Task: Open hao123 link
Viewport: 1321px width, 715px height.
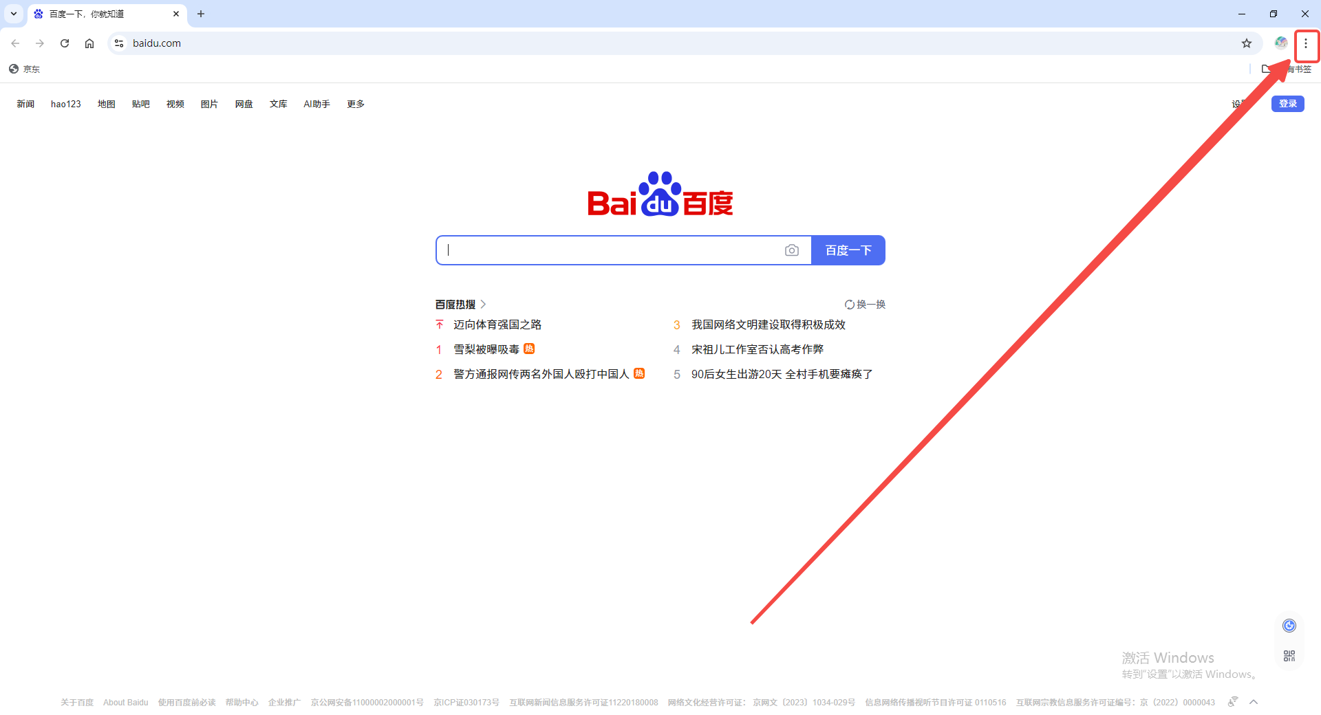Action: click(66, 104)
